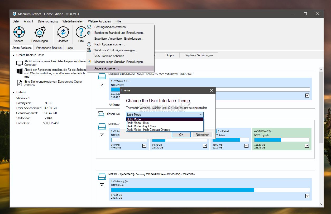Click Rettungsmedien erstellen lifebuoy menu icon
Screen dimensions: 331x214
(89, 27)
